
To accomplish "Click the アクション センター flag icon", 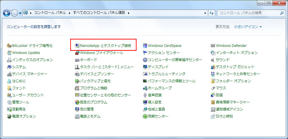I will tap(145, 53).
